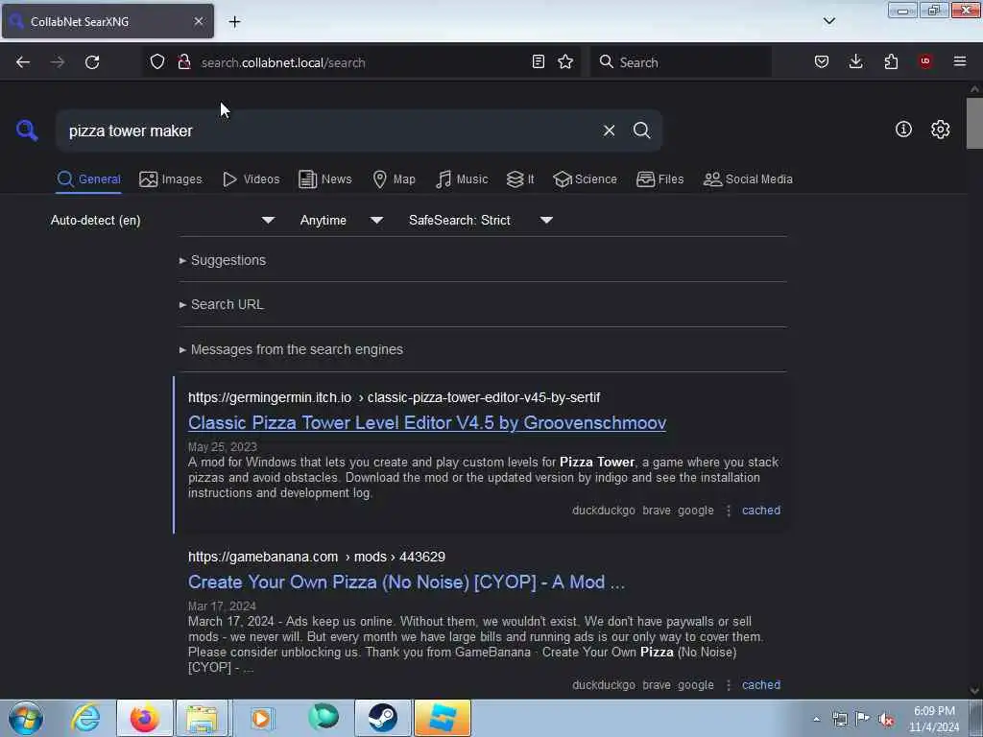This screenshot has width=983, height=737.
Task: Toggle reader view icon
Action: pos(538,61)
